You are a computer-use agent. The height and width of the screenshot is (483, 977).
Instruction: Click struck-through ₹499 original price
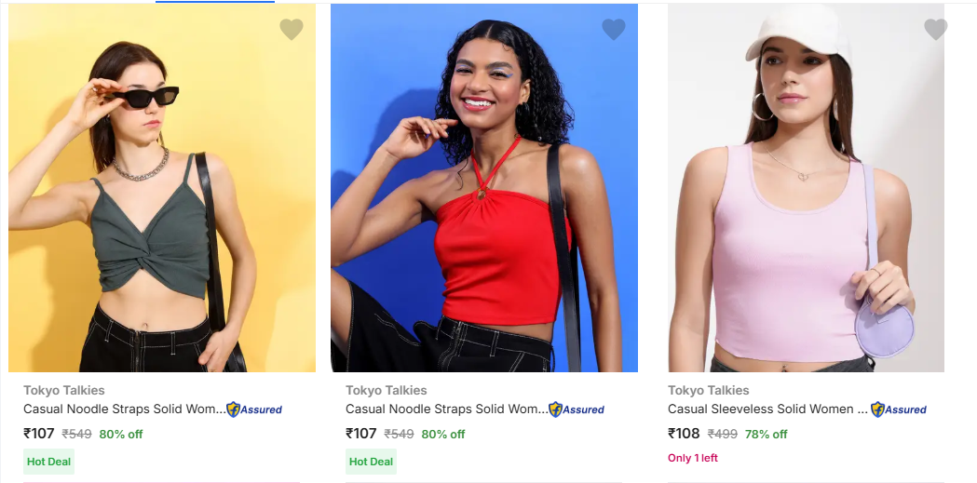(x=723, y=435)
